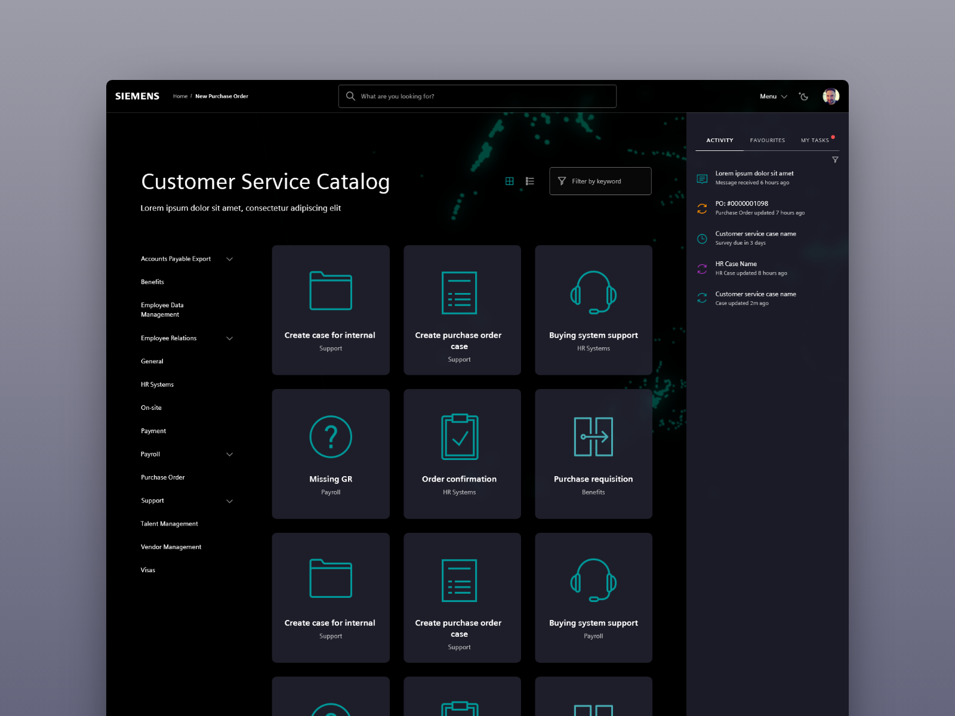Screen dimensions: 955x716
Task: Switch to the FAVOURITES tab
Action: pyautogui.click(x=768, y=140)
